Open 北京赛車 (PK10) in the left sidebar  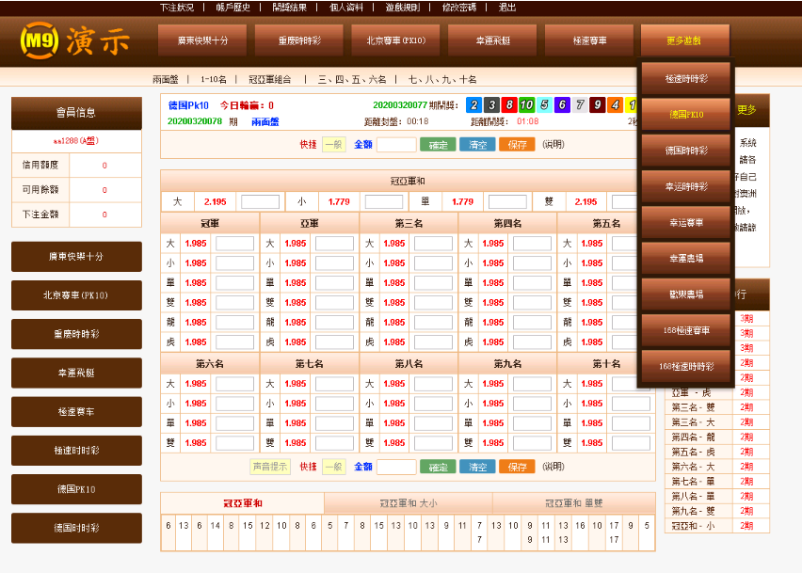[76, 295]
